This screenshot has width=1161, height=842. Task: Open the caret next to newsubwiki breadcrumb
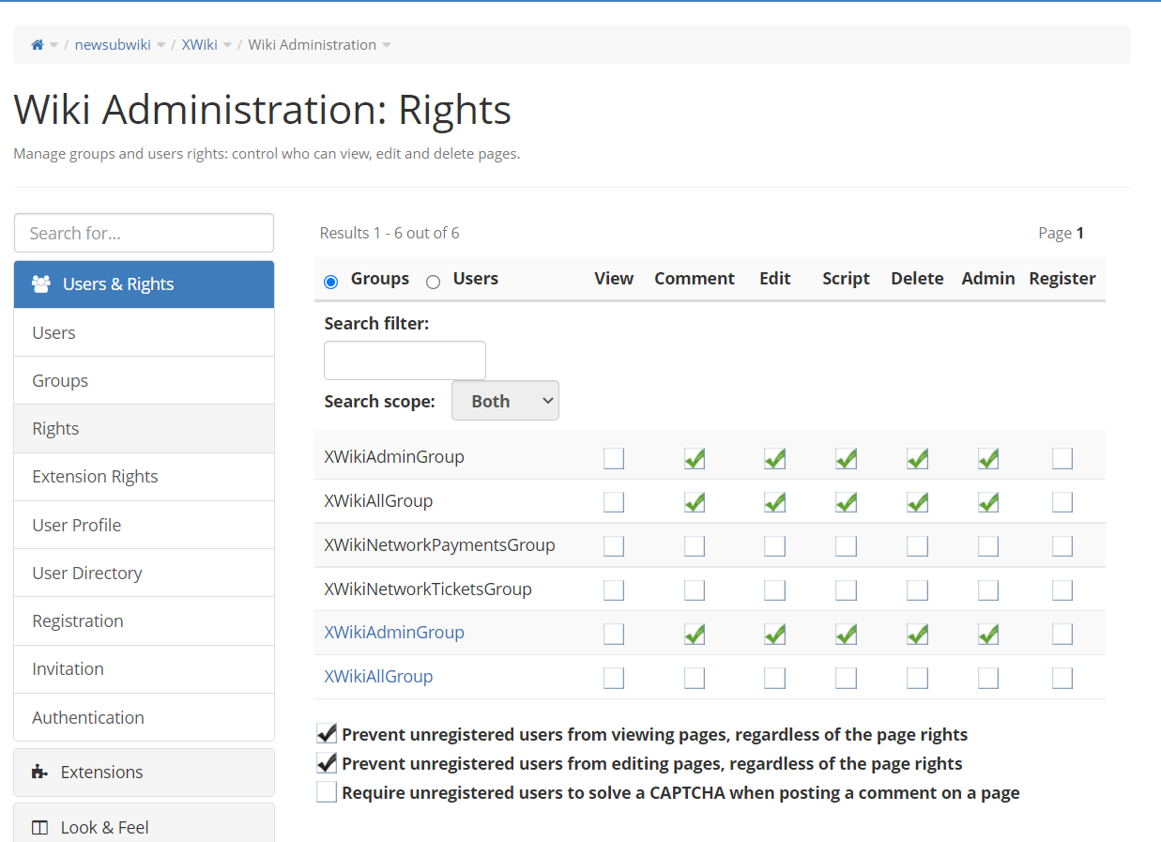160,45
